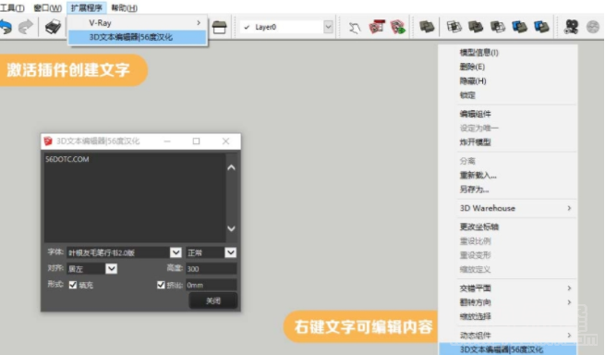This screenshot has width=605, height=355.
Task: Click the text area scroll-up arrow
Action: [231, 167]
